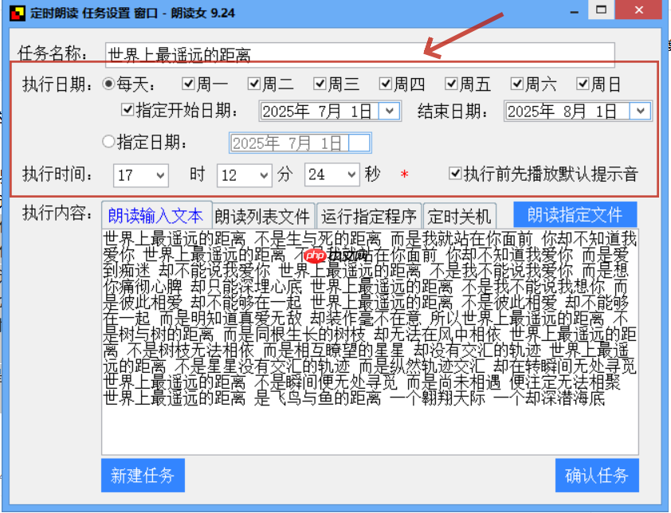This screenshot has width=671, height=513.
Task: Maximize the 定时朗读 window
Action: 601,10
